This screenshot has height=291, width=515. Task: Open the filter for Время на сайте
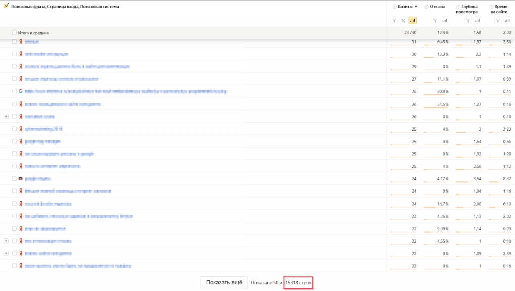(x=498, y=21)
